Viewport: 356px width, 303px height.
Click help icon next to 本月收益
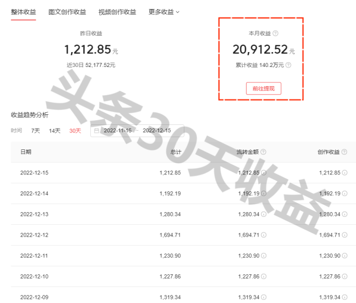click(x=275, y=33)
